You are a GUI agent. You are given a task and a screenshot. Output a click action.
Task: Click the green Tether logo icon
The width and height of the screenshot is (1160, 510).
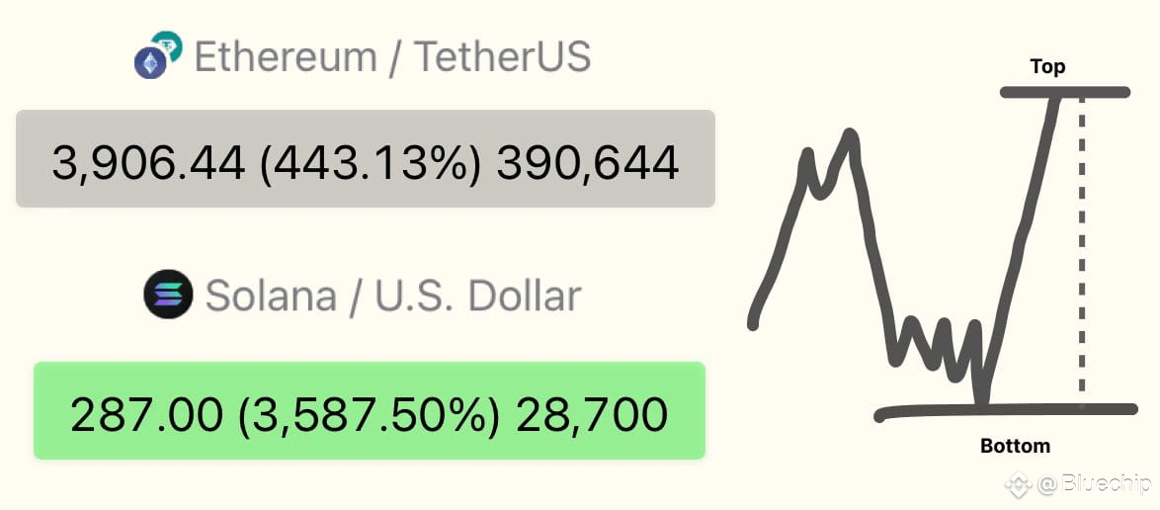coord(167,45)
